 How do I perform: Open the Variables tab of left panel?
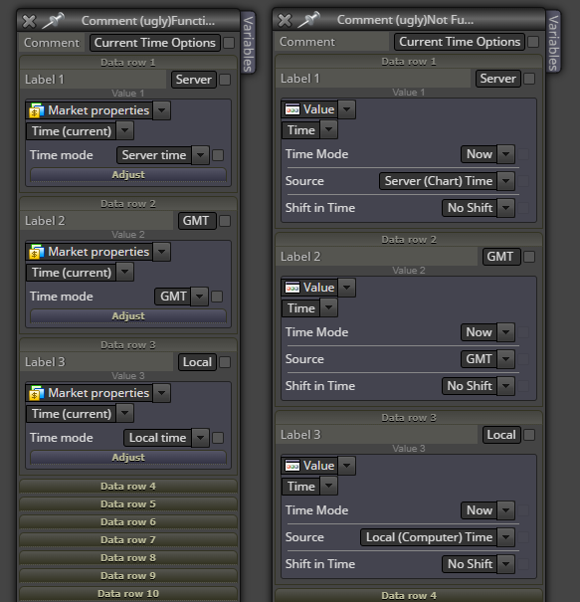pyautogui.click(x=249, y=43)
